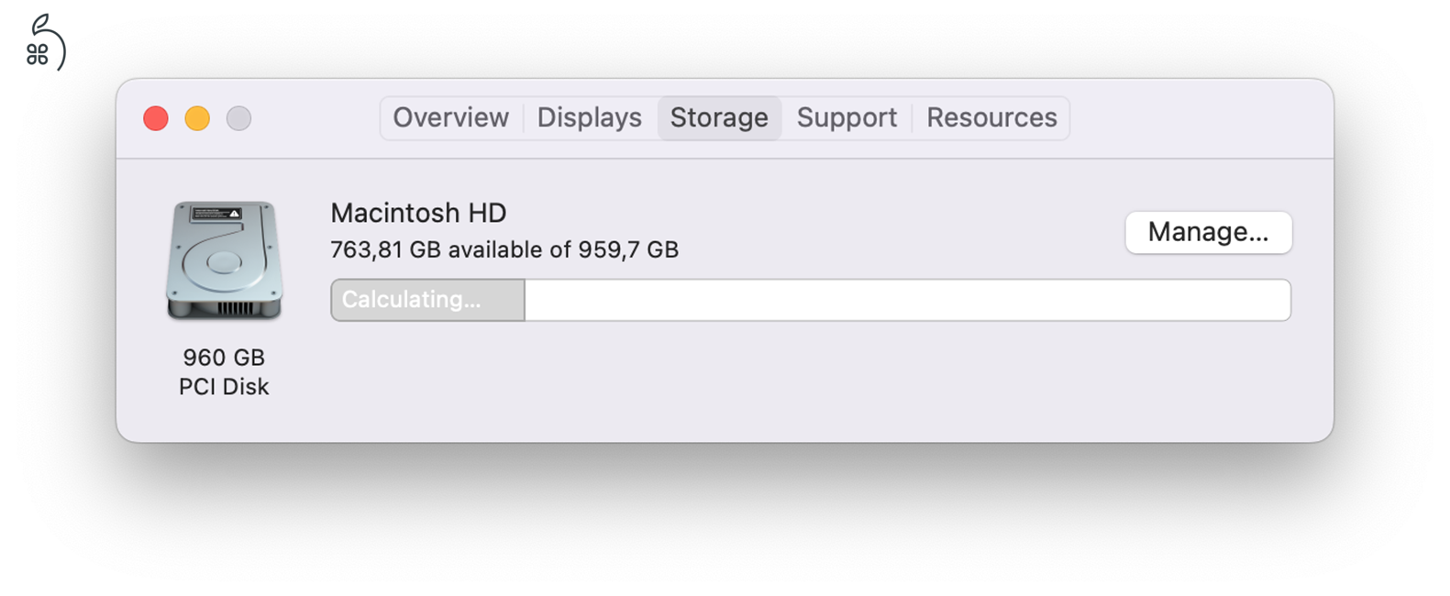Click the PCI Disk label
Viewport: 1450px width, 596px height.
224,387
